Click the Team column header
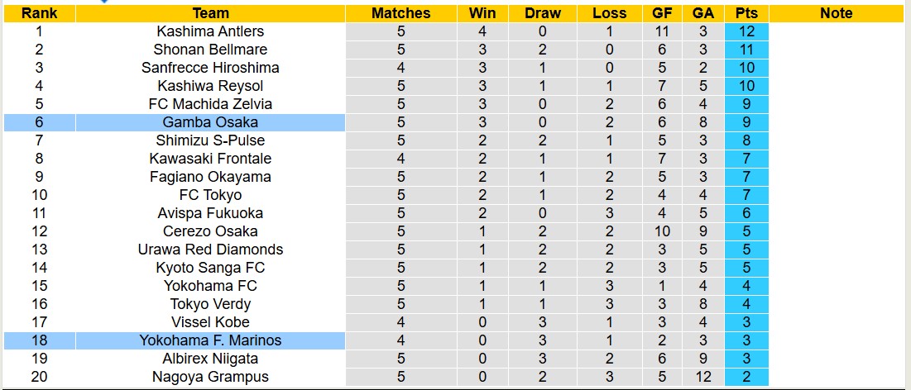 coord(210,13)
